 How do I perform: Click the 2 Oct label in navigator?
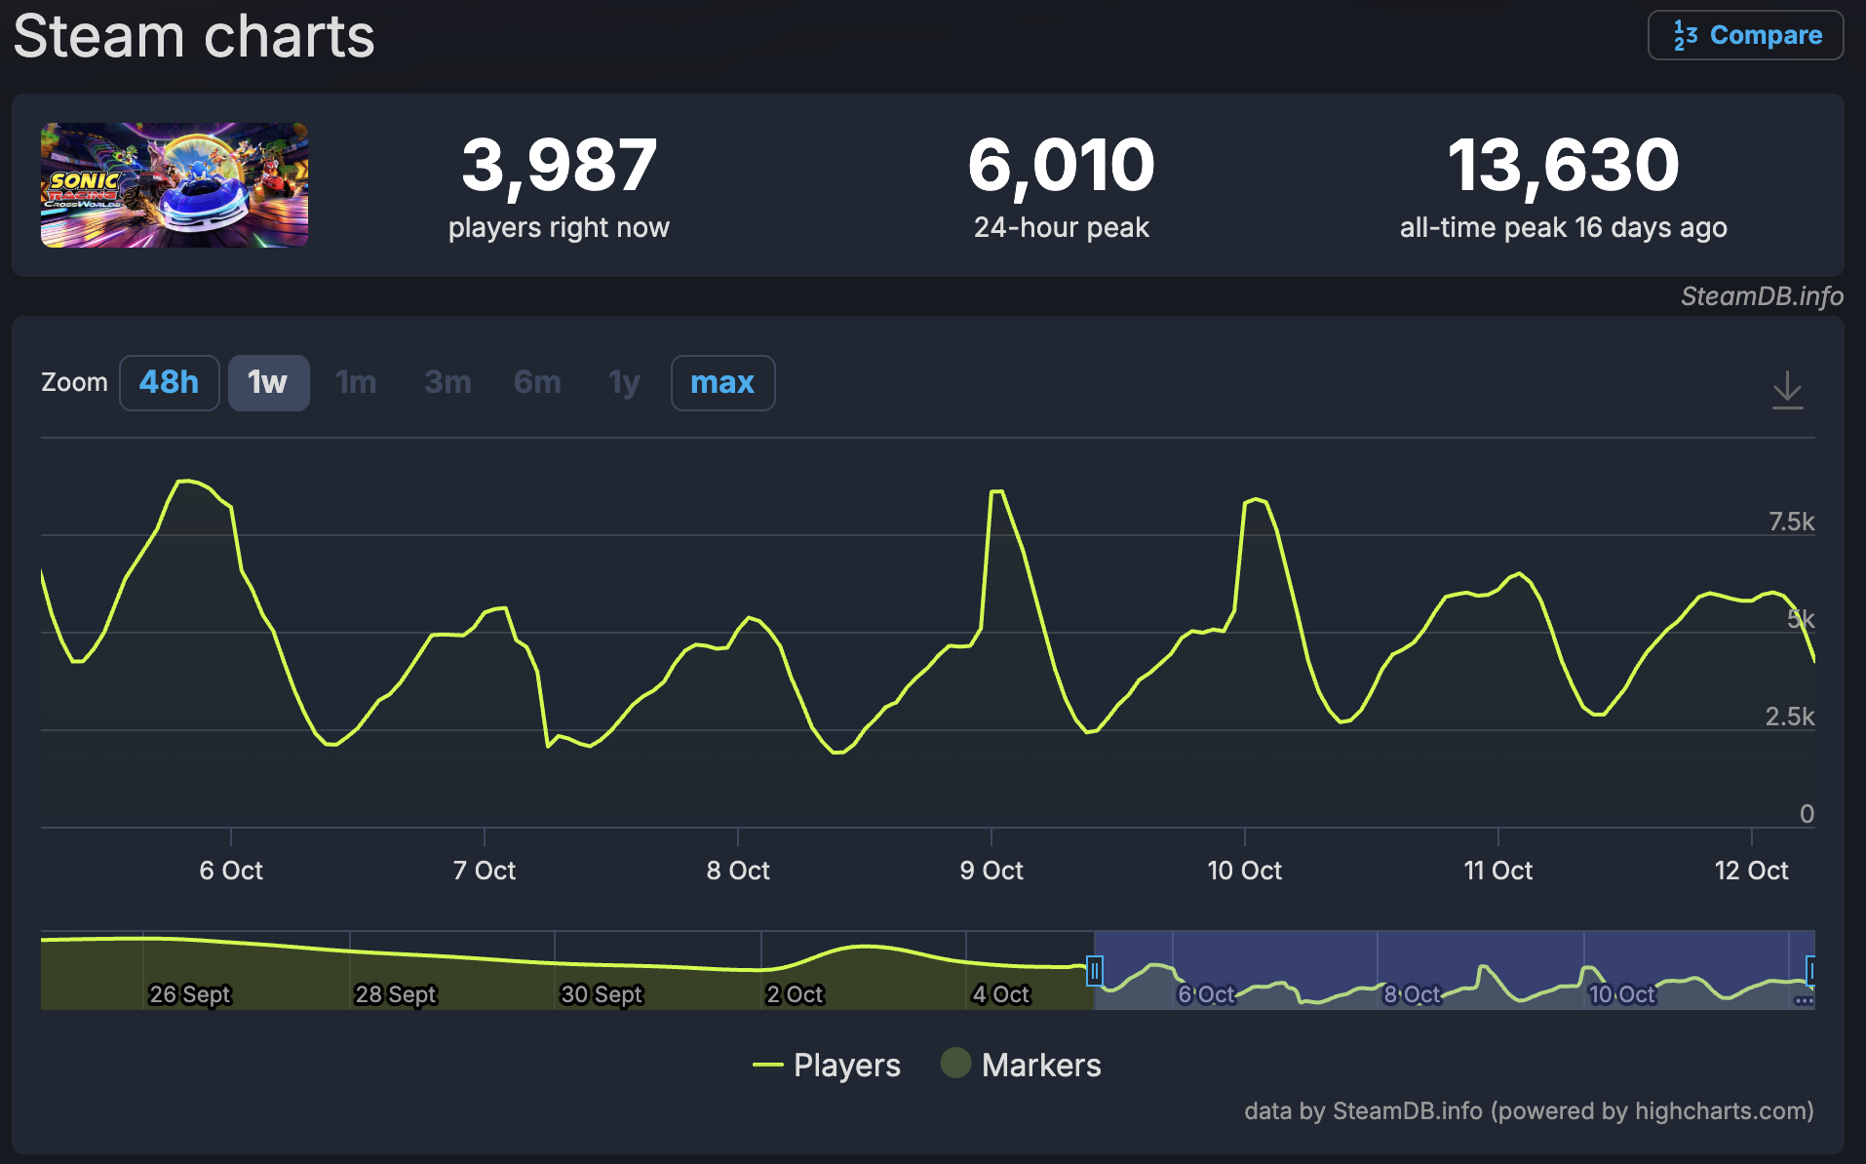(x=795, y=994)
